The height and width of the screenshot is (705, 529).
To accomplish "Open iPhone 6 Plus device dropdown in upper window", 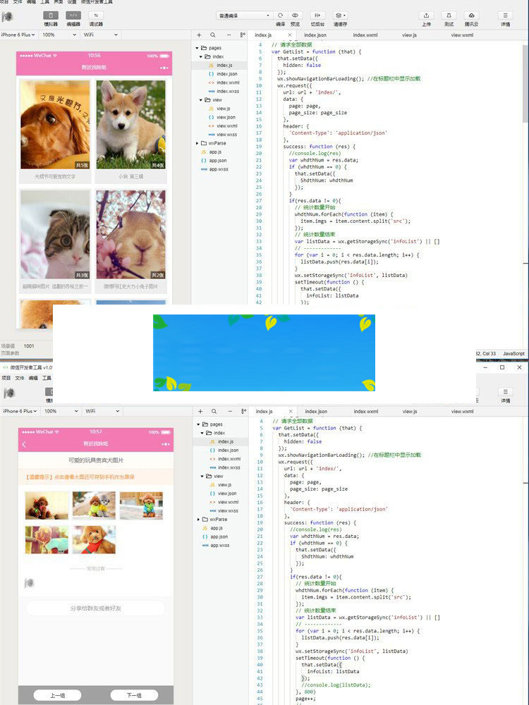I will [19, 35].
